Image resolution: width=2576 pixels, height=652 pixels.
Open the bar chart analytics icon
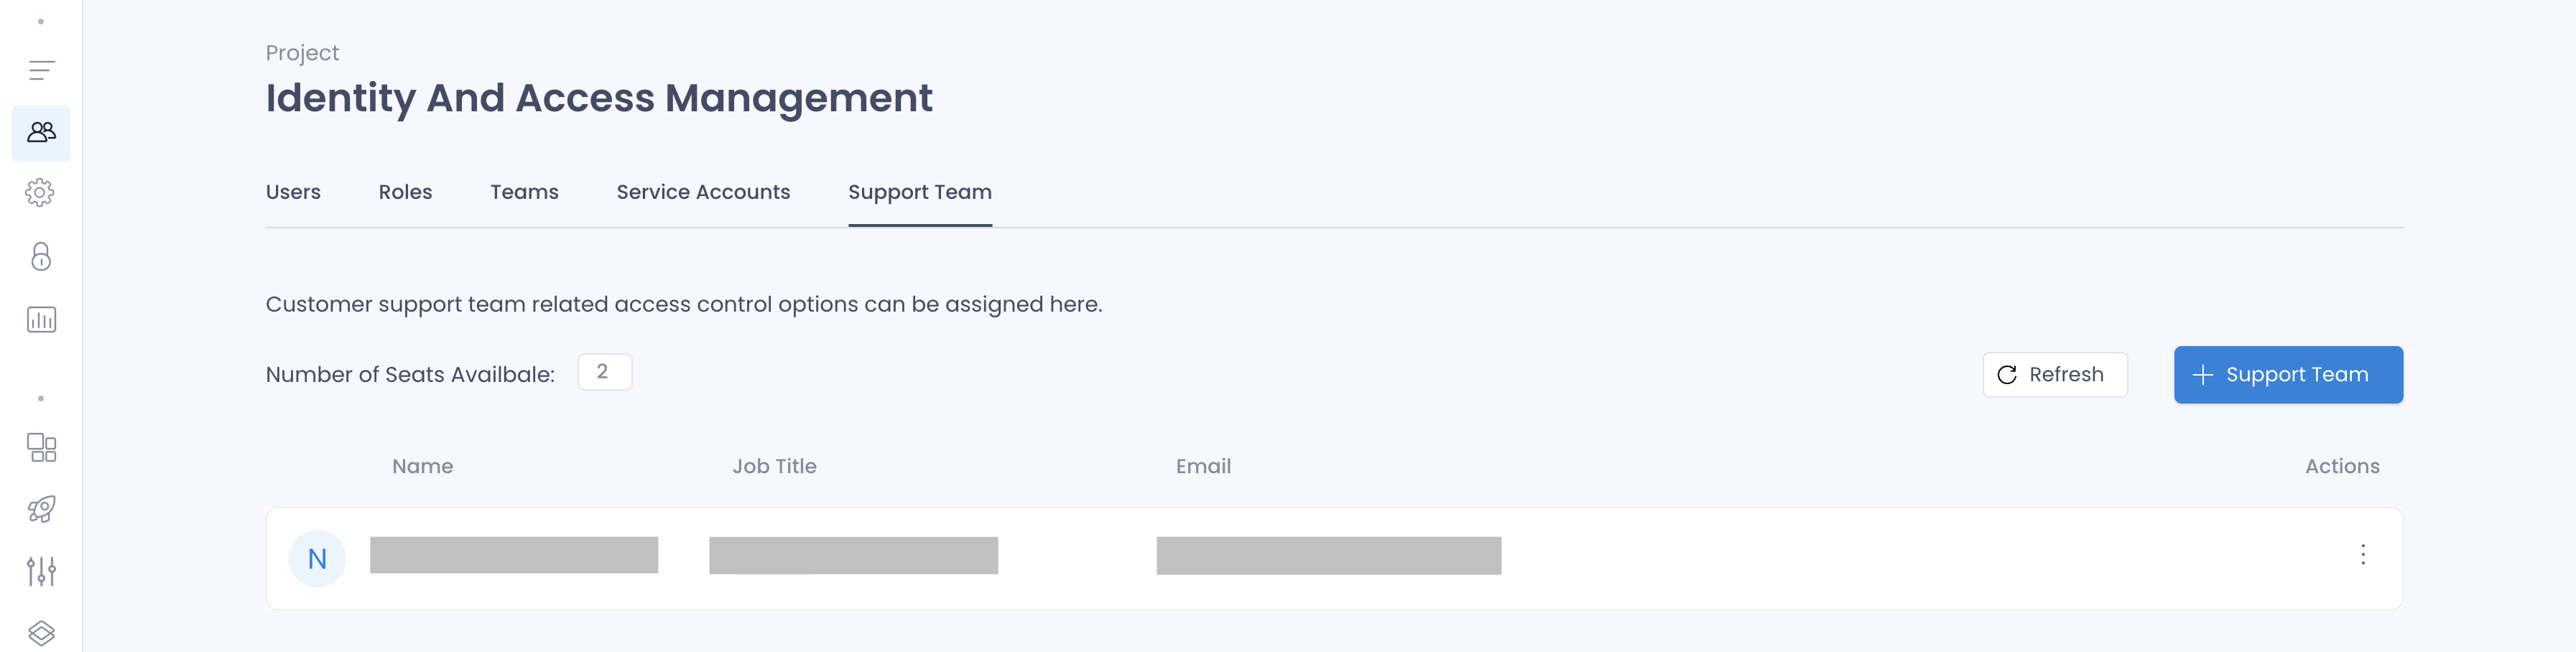point(41,320)
